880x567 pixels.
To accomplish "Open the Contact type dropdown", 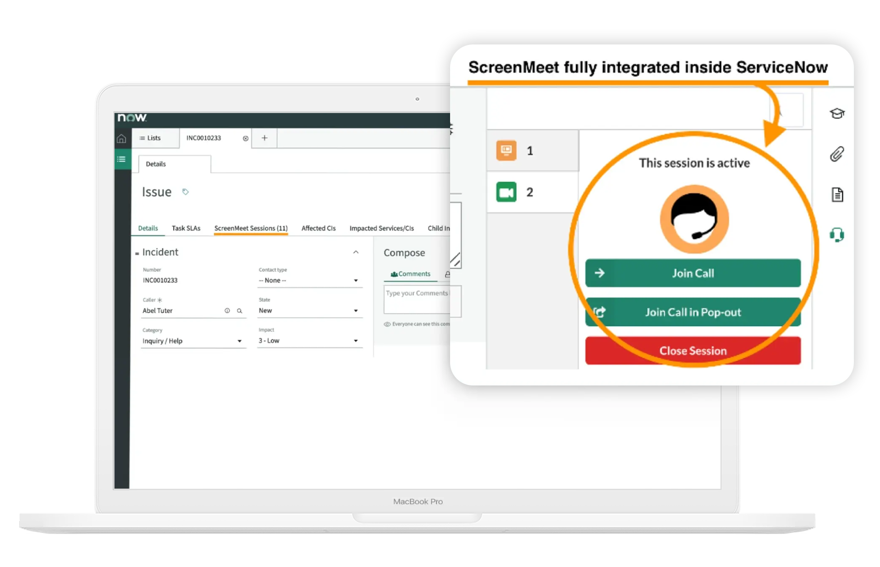I will point(309,281).
